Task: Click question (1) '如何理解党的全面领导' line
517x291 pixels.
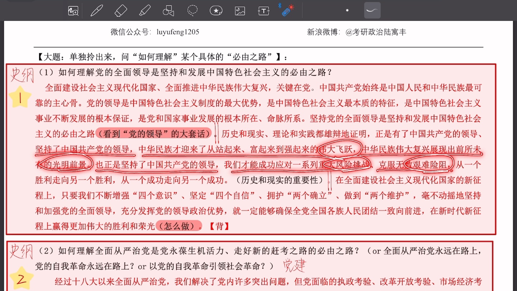Action: (x=185, y=72)
